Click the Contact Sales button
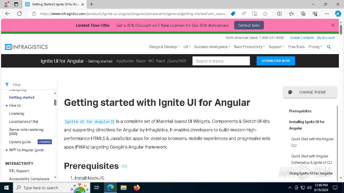Screen dimensions: 344x193 249,25
